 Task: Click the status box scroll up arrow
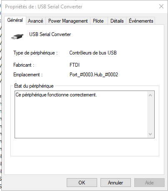[150, 96]
